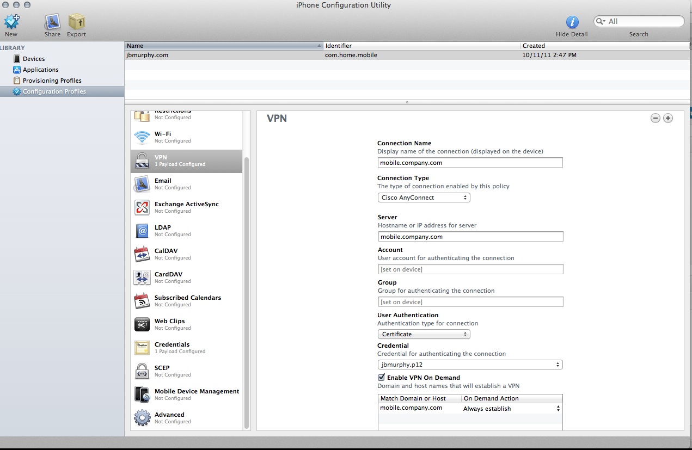Select the Credentials payload icon

pyautogui.click(x=142, y=348)
